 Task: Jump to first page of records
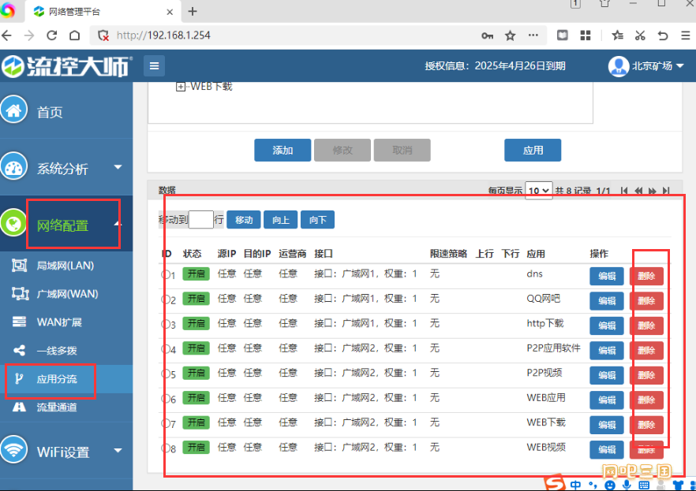tap(624, 191)
